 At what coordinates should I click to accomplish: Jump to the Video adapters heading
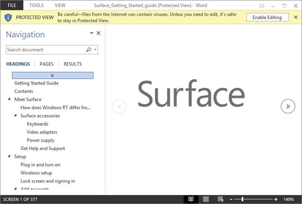(42, 132)
